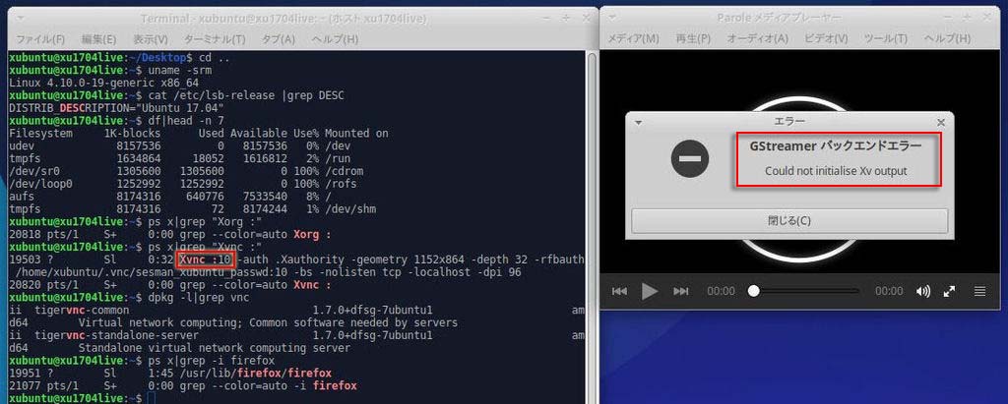This screenshot has height=404, width=1008.
Task: Click the DISTRIB_DESCRIPTION="Ubuntu 17.04" line
Action: [116, 108]
